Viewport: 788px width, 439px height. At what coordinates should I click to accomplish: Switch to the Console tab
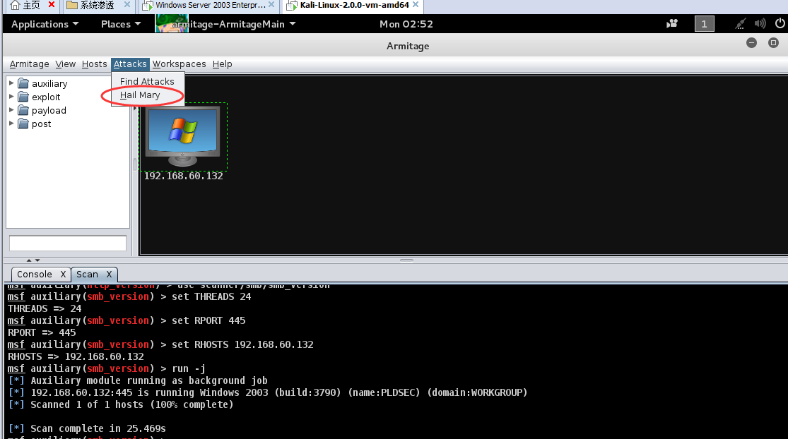(35, 275)
